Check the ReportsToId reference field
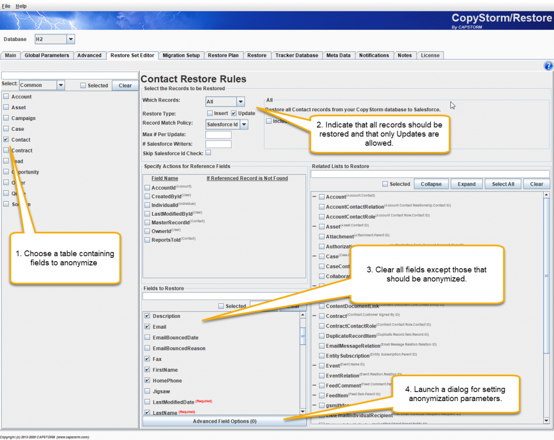554x440 pixels. pos(147,240)
